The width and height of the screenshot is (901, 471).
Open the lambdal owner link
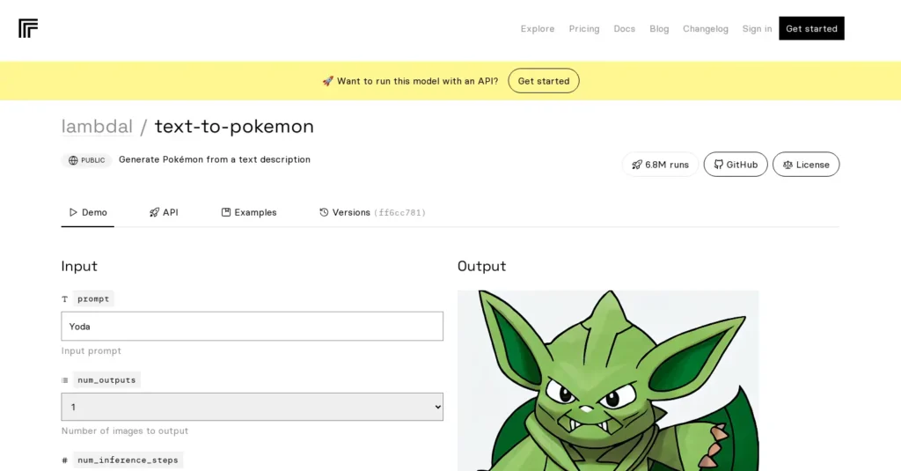click(x=97, y=127)
